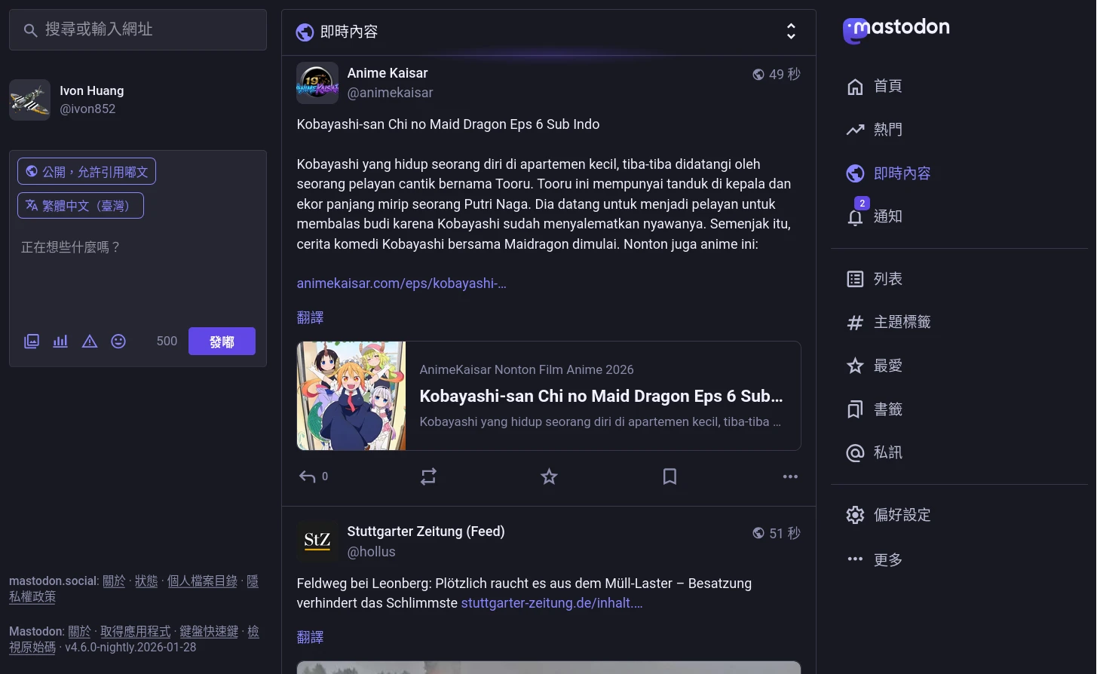Add content warning via triangle icon
This screenshot has height=674, width=1097.
pos(90,342)
